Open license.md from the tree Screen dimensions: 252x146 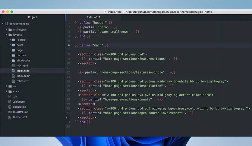[x=20, y=107]
